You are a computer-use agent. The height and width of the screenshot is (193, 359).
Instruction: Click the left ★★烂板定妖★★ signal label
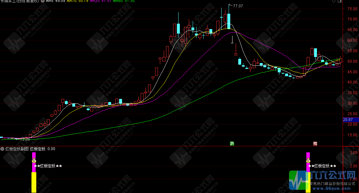click(48, 166)
